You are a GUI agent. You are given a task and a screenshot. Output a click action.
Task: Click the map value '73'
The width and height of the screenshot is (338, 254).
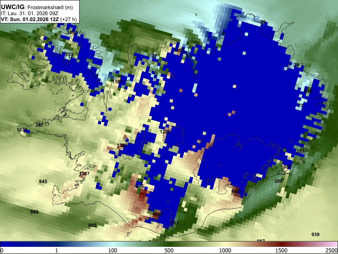[301, 106]
